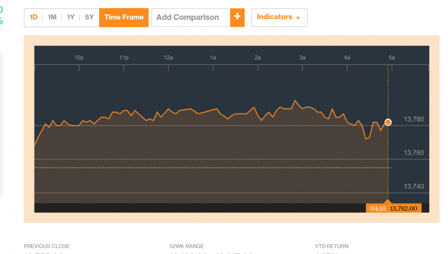448x254 pixels.
Task: Click the 52WK RANGE label
Action: point(186,246)
